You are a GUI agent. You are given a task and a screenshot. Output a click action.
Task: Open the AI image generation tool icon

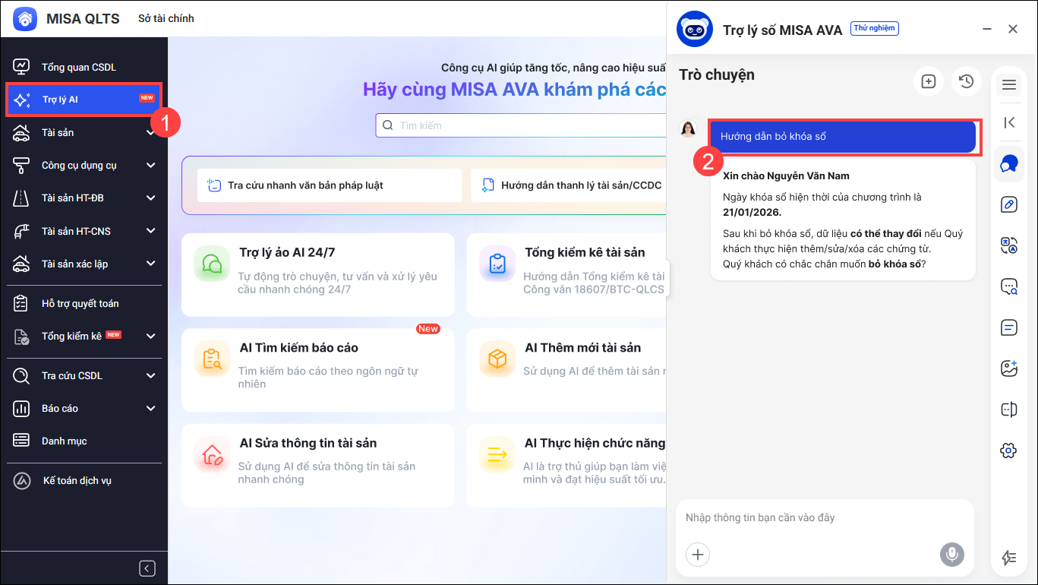[x=1009, y=368]
